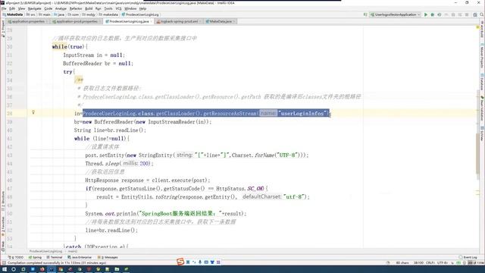The width and height of the screenshot is (485, 273).
Task: Open the Bean Validation panel on right sidebar
Action: click(482, 108)
